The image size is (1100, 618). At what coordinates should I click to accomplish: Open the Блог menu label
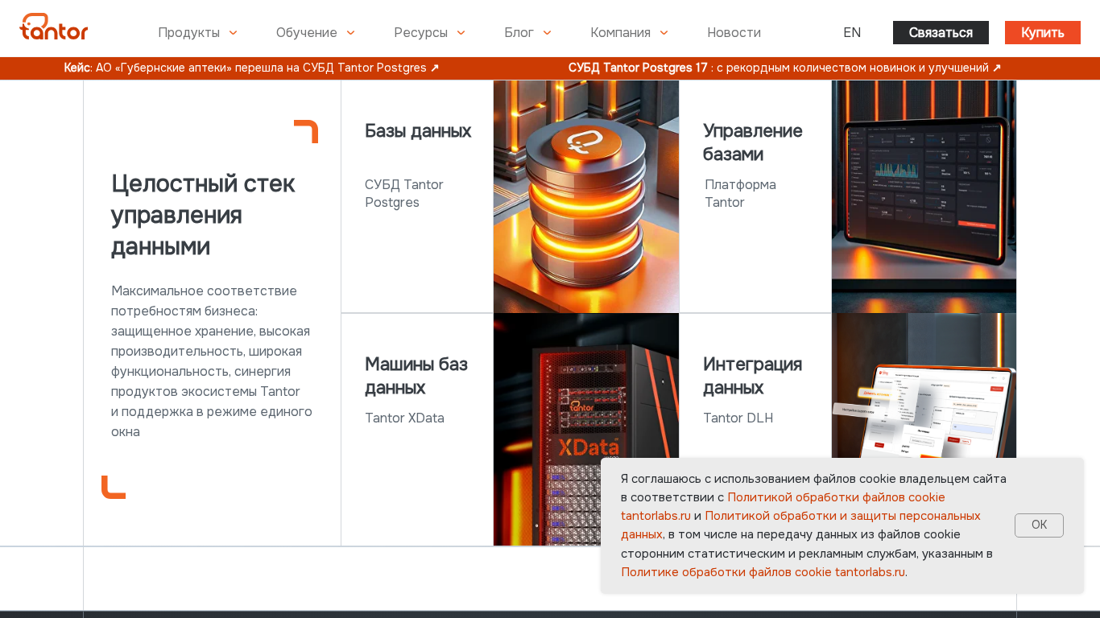(x=519, y=32)
